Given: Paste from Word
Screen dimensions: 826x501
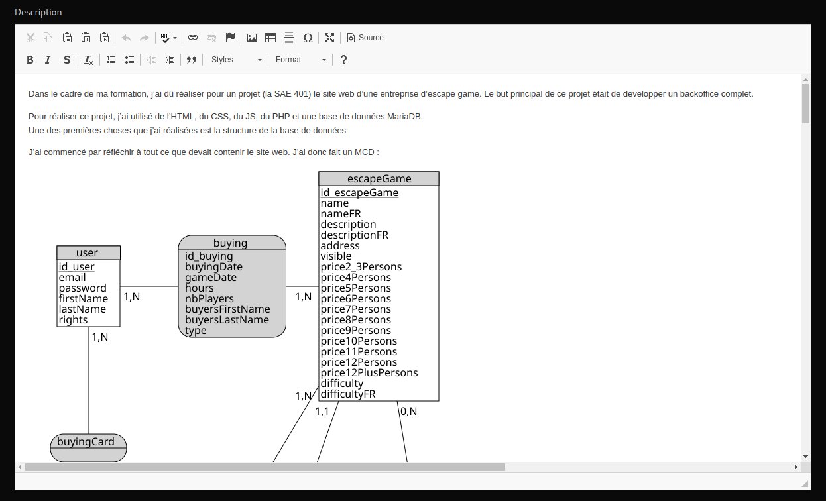Looking at the screenshot, I should tap(105, 38).
